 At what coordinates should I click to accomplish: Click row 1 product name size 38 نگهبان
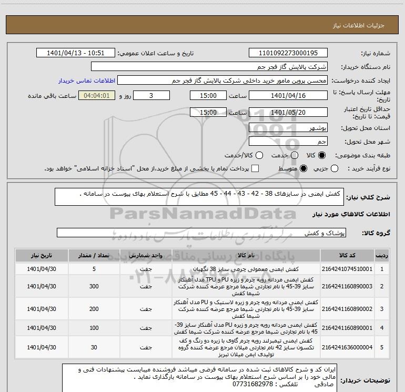point(246,269)
